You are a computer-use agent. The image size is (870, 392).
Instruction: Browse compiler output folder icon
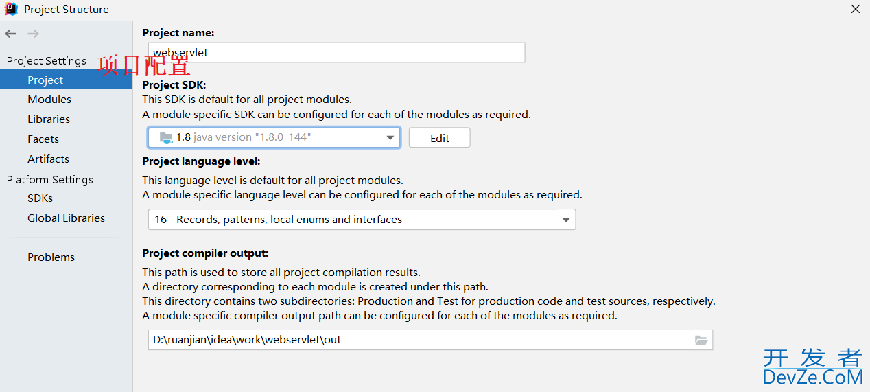(701, 340)
